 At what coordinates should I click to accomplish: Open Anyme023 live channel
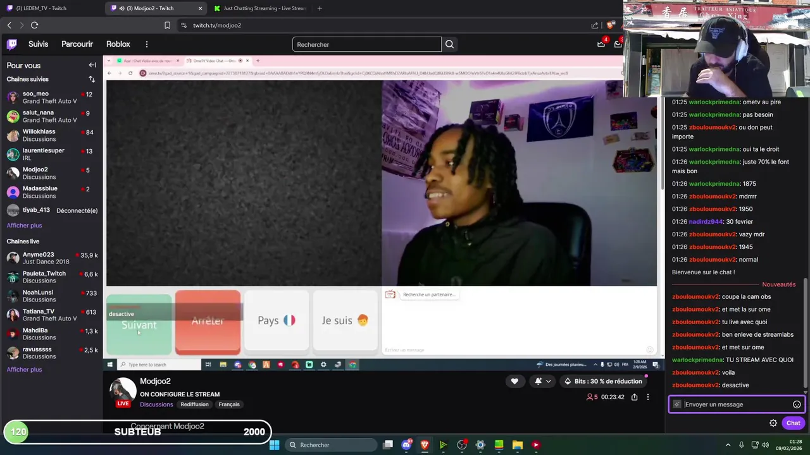click(x=52, y=258)
